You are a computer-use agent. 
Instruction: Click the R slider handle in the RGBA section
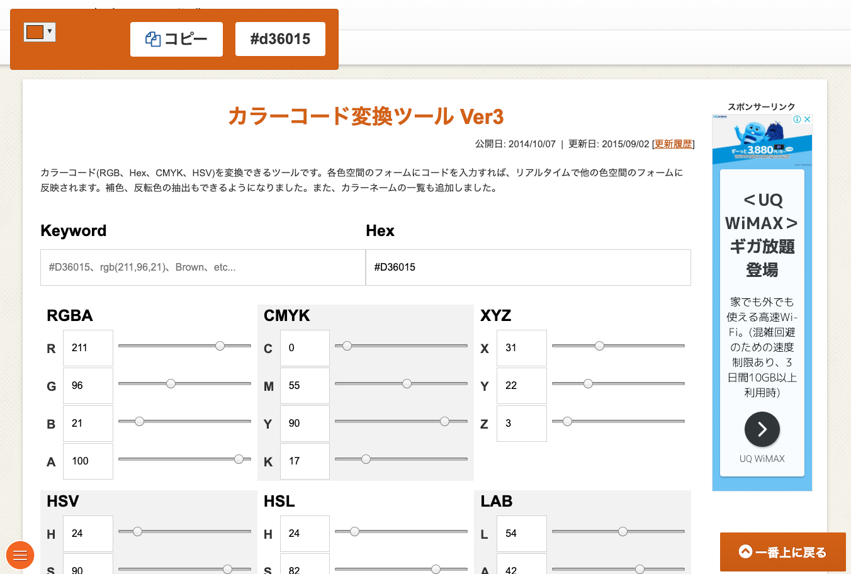click(x=219, y=346)
